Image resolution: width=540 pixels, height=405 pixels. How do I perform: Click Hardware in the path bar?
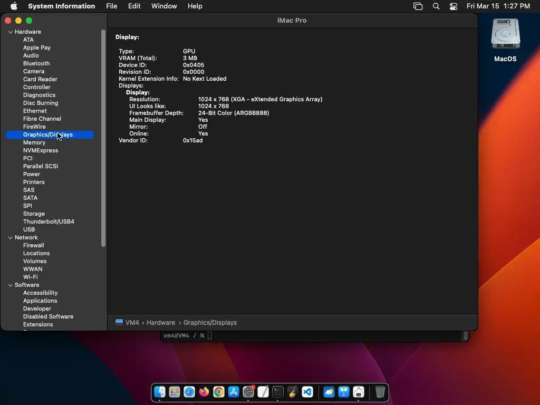pos(161,323)
